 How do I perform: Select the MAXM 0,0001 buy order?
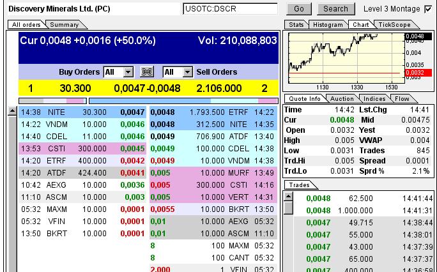click(x=82, y=209)
